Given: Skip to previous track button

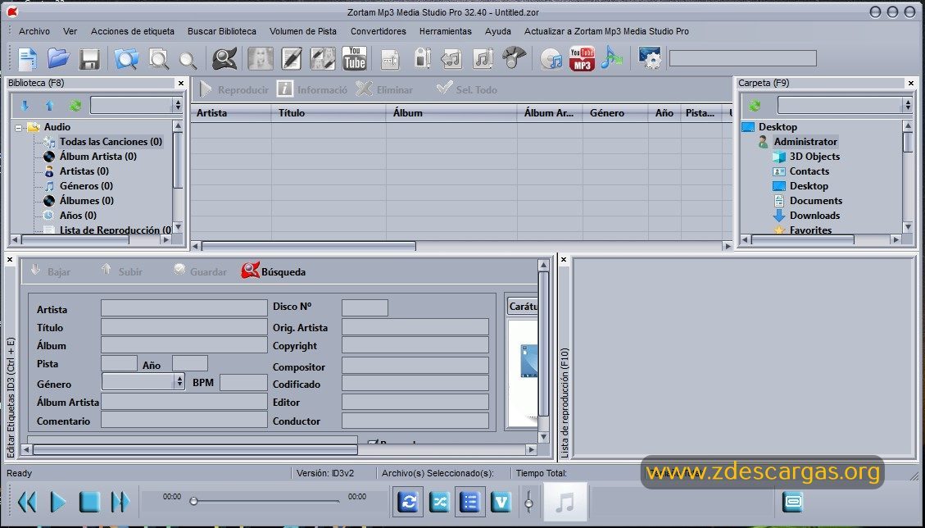Looking at the screenshot, I should pyautogui.click(x=27, y=502).
